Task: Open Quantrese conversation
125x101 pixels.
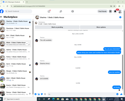Action: (16, 29)
